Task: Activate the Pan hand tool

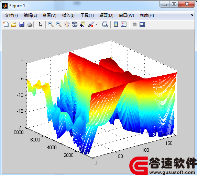Action: tap(67, 24)
